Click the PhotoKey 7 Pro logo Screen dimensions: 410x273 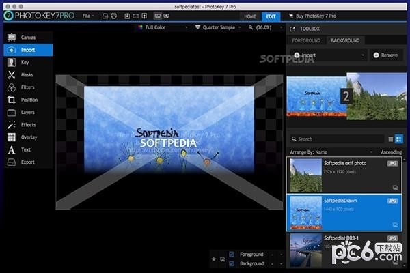pos(39,16)
